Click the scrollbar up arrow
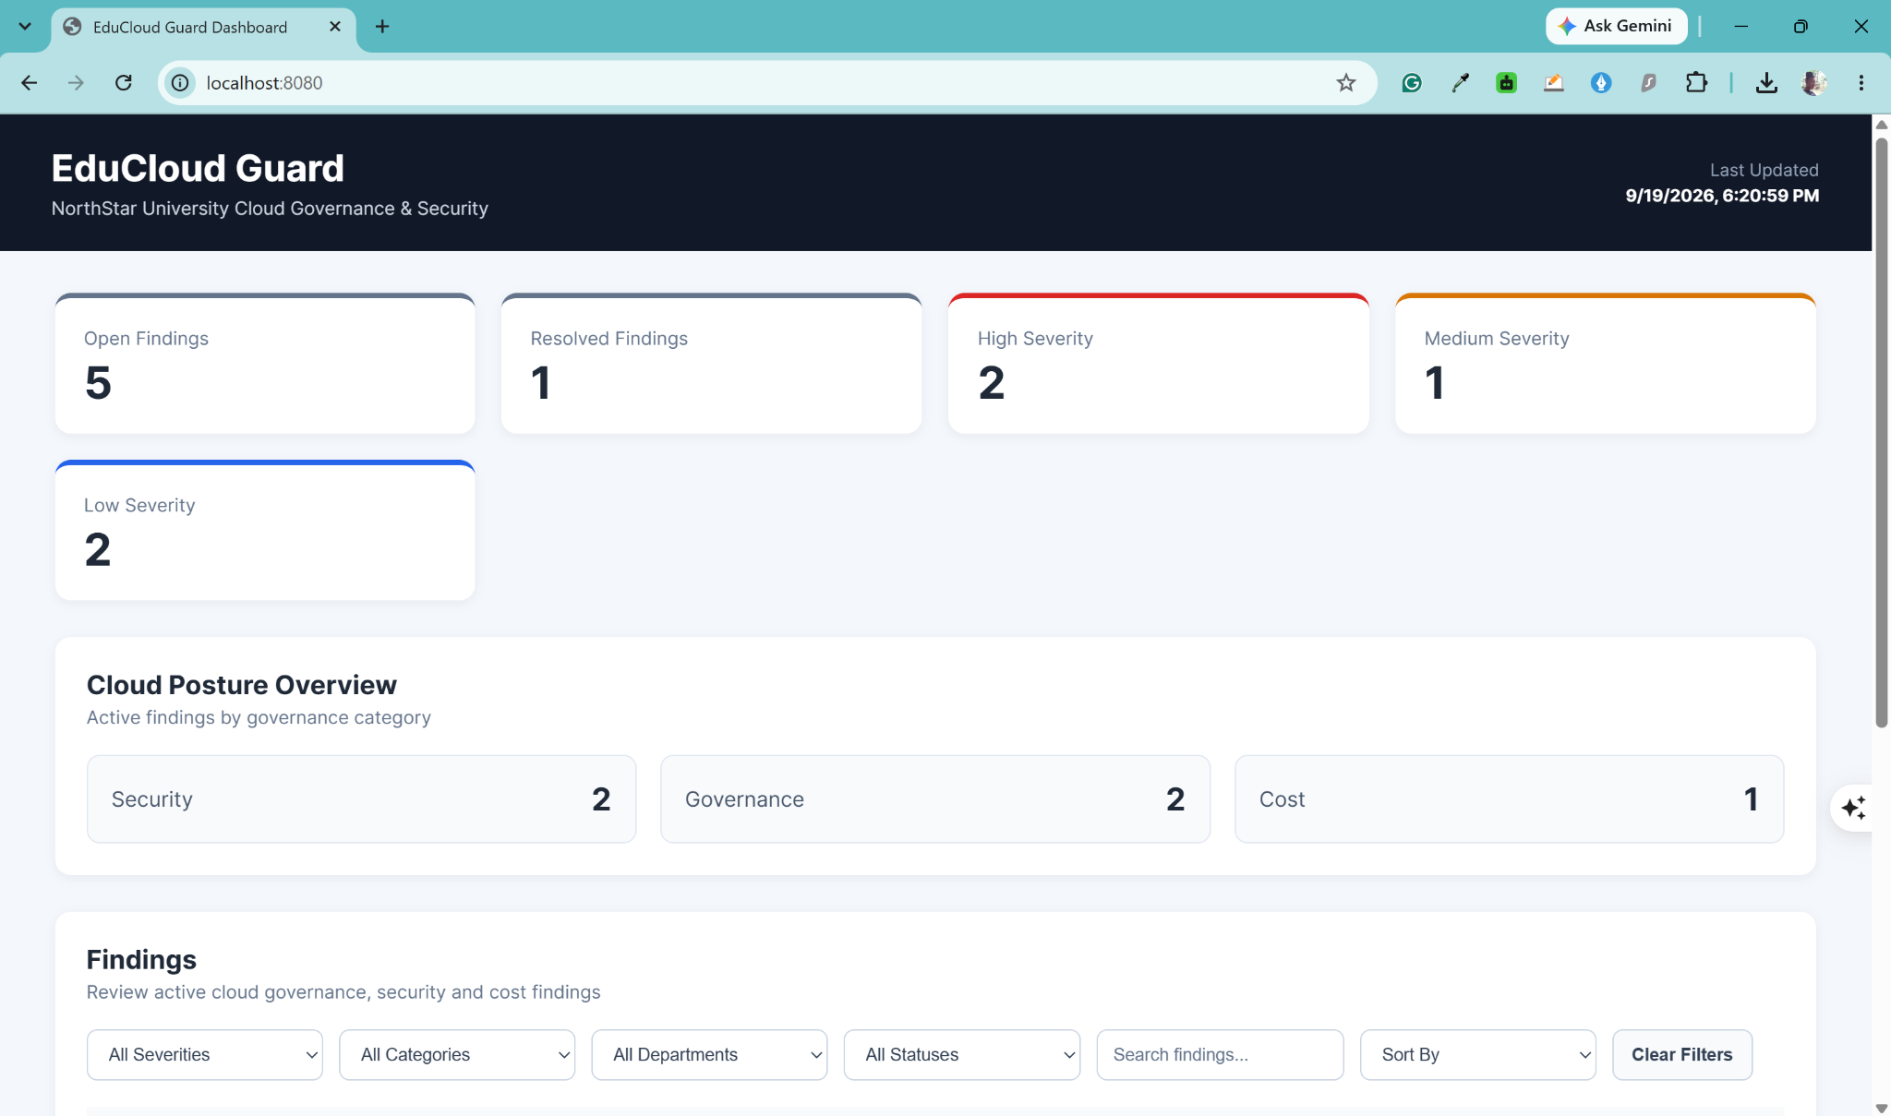1891x1116 pixels. 1881,125
